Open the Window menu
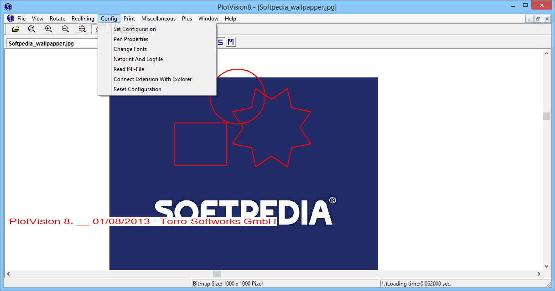This screenshot has width=555, height=291. pyautogui.click(x=208, y=19)
